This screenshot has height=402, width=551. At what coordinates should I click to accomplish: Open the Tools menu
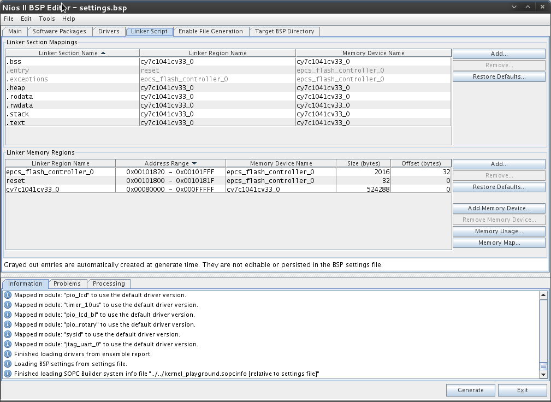pos(47,19)
